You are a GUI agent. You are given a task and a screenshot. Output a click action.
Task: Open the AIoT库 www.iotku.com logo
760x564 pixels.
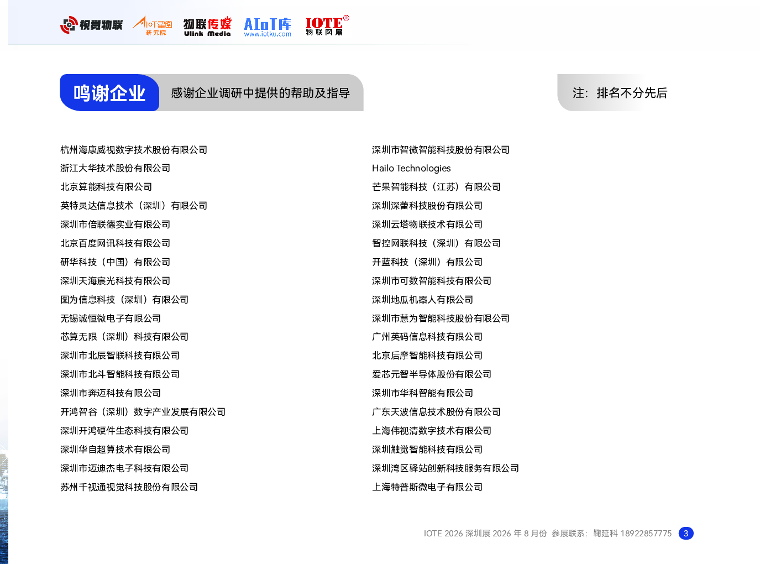[x=268, y=27]
